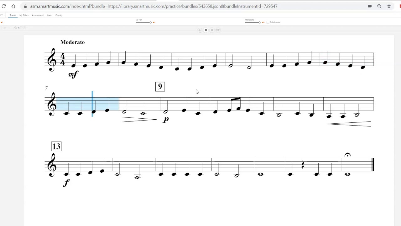Click the beamed eighth notes in measure 10
This screenshot has height=226, width=401.
coord(235,105)
